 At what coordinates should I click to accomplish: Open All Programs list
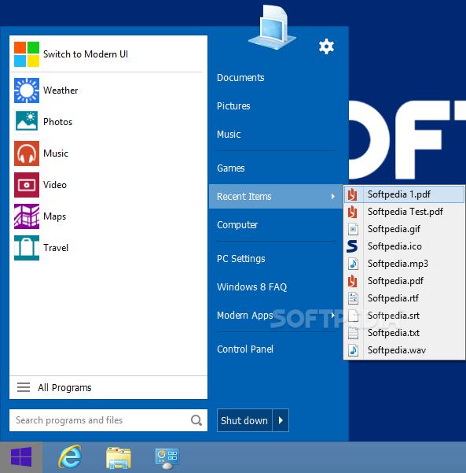[108, 388]
